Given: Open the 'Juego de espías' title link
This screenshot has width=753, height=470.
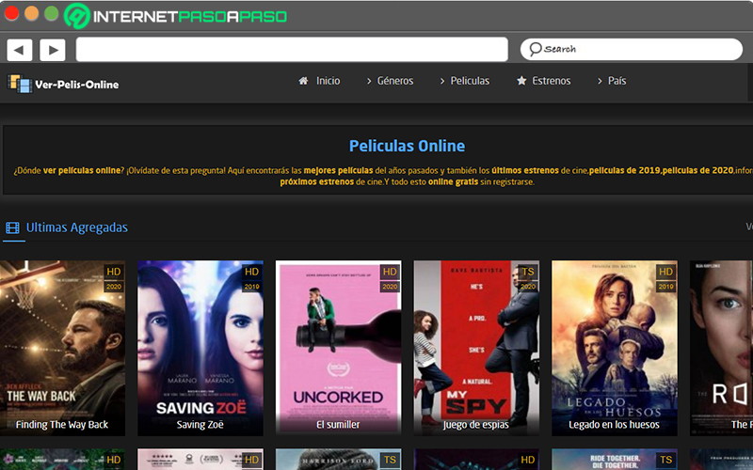Looking at the screenshot, I should 476,425.
